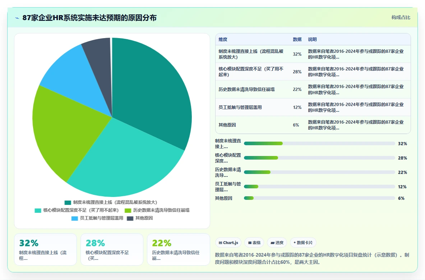425x280 pixels.
Task: Select the green 22% pie slice
Action: coord(65,130)
